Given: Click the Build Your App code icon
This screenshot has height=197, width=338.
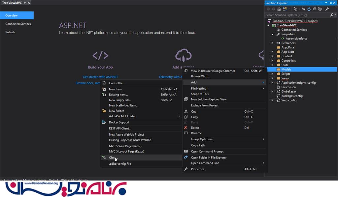Looking at the screenshot, I should pos(100,55).
